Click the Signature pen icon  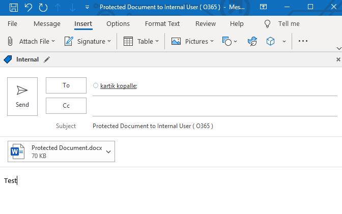69,41
